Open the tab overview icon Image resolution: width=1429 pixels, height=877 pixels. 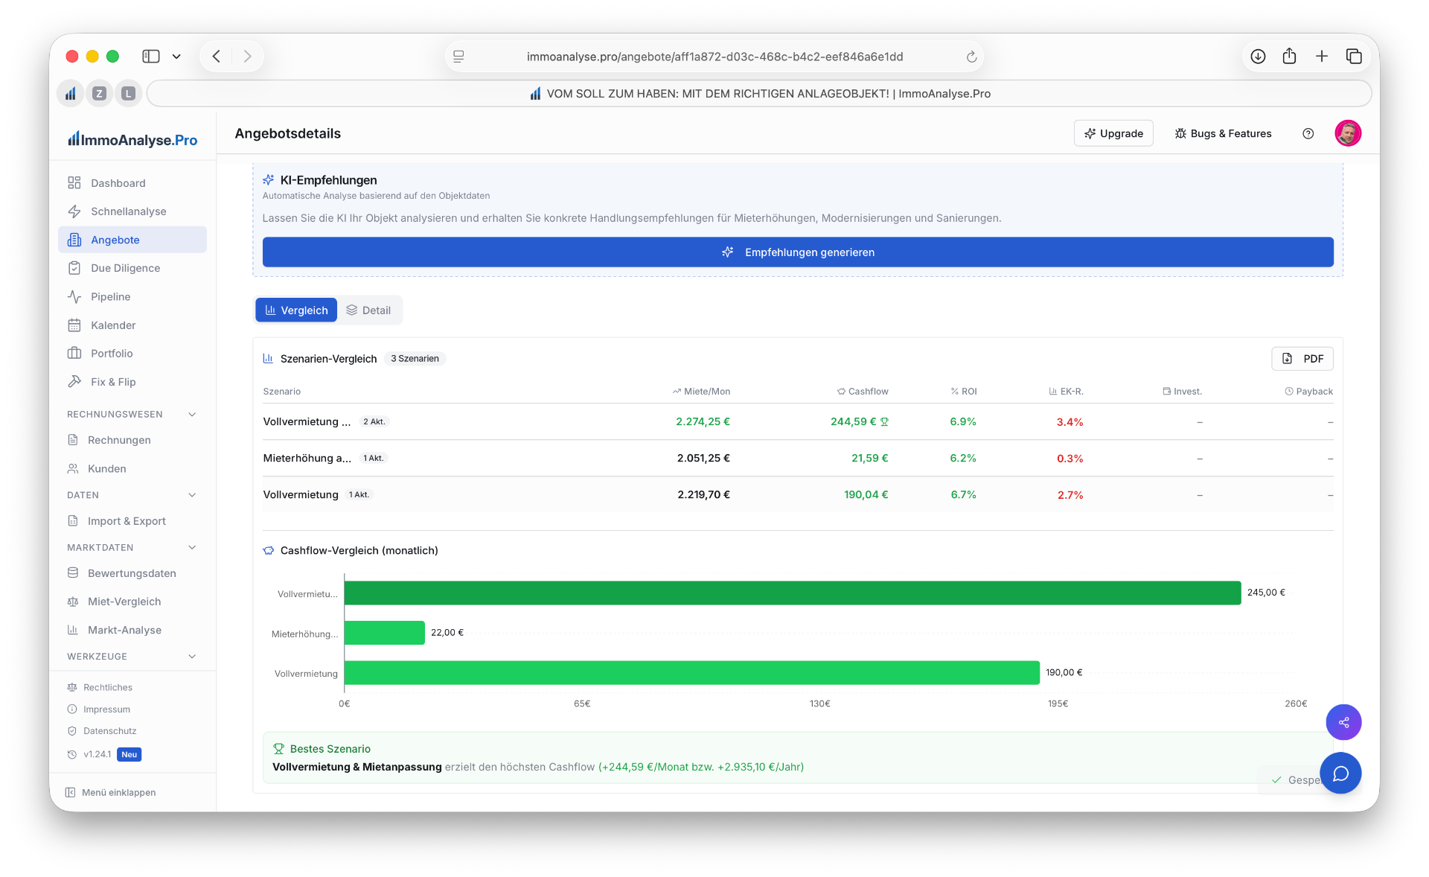(1354, 57)
